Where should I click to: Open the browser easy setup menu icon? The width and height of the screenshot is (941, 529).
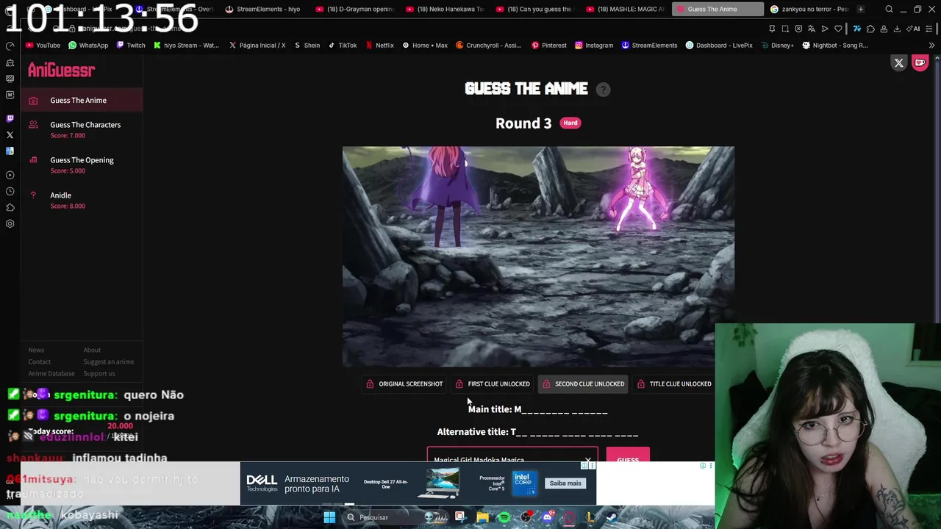pos(929,29)
